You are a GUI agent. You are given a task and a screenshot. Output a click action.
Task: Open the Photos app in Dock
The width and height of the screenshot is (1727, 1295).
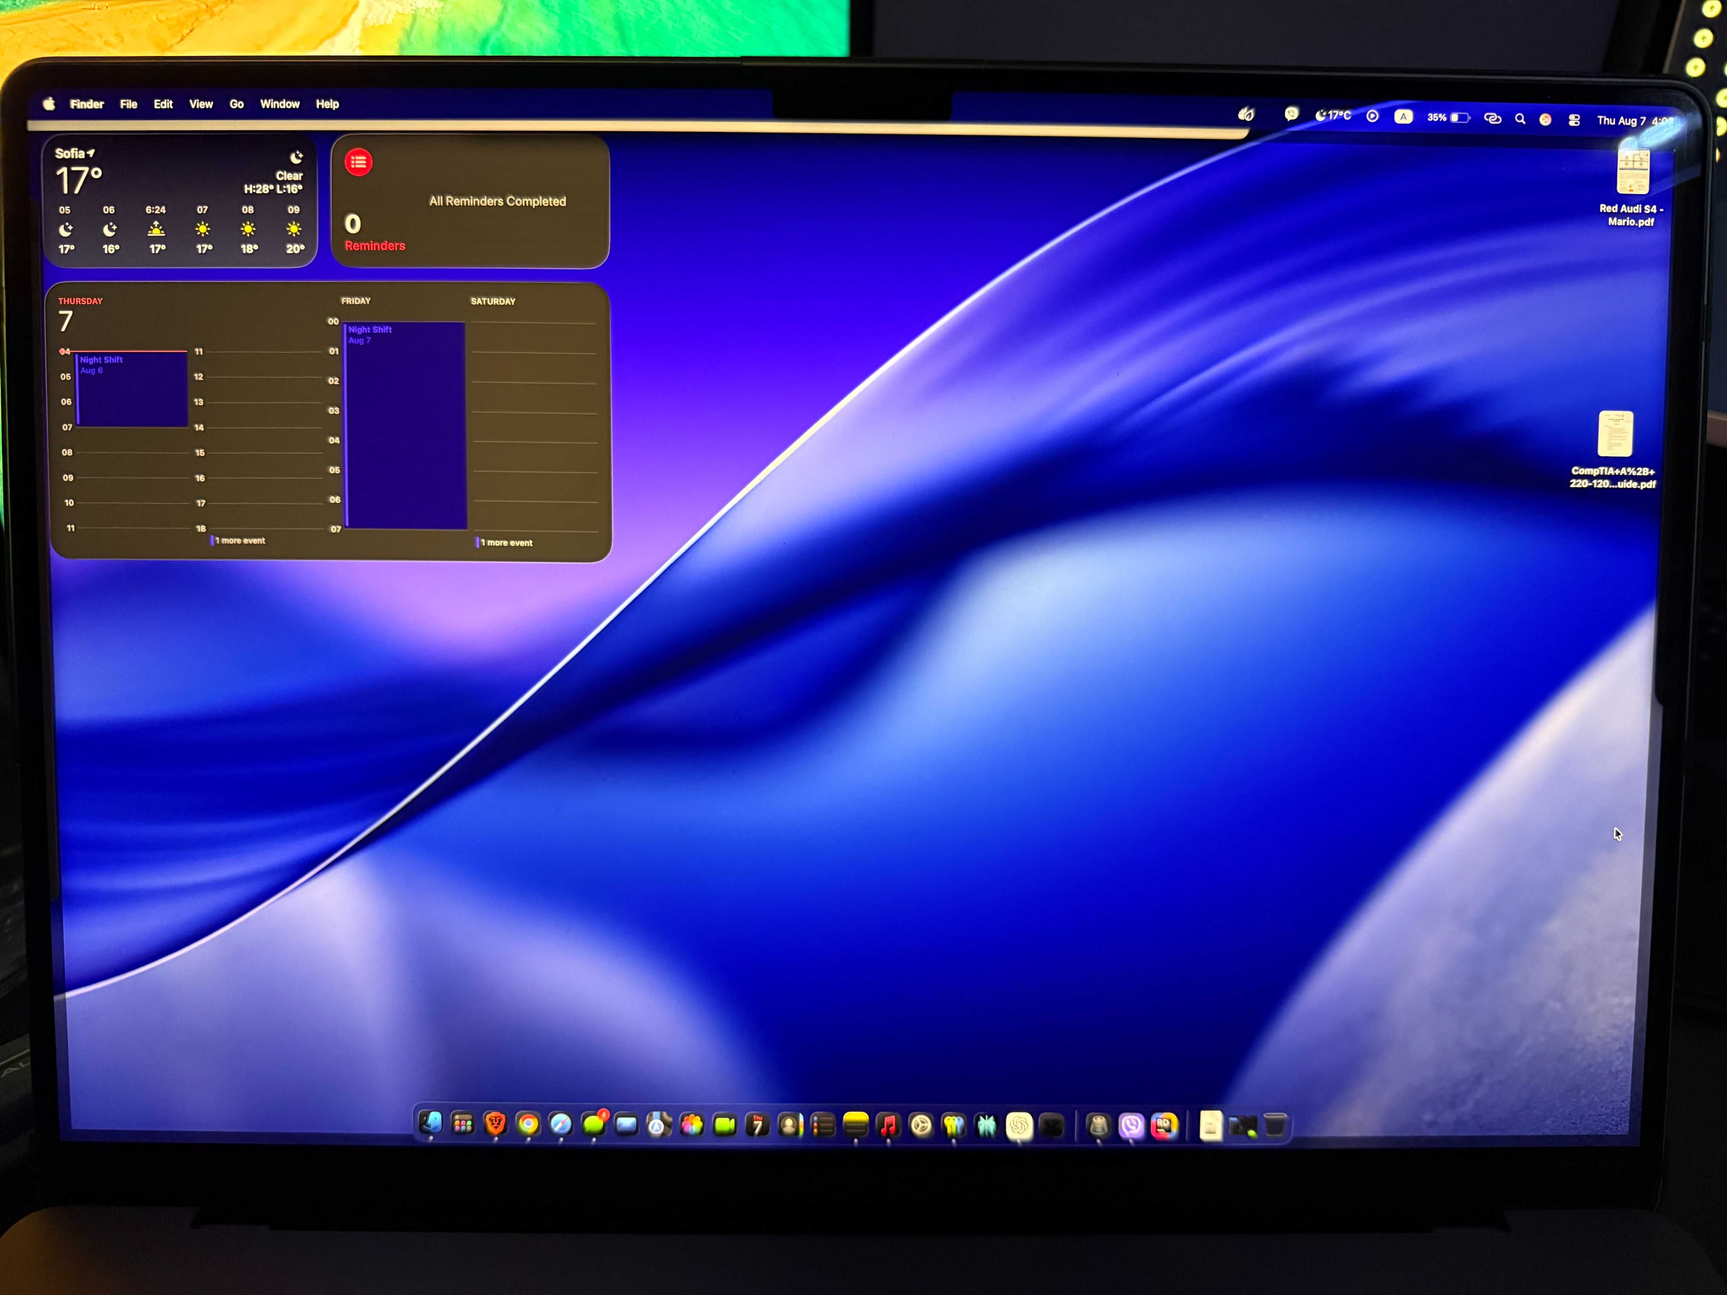click(692, 1125)
